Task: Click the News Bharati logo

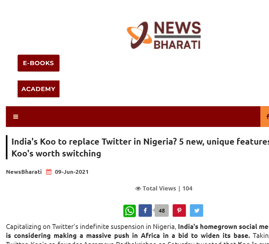Action: click(163, 35)
